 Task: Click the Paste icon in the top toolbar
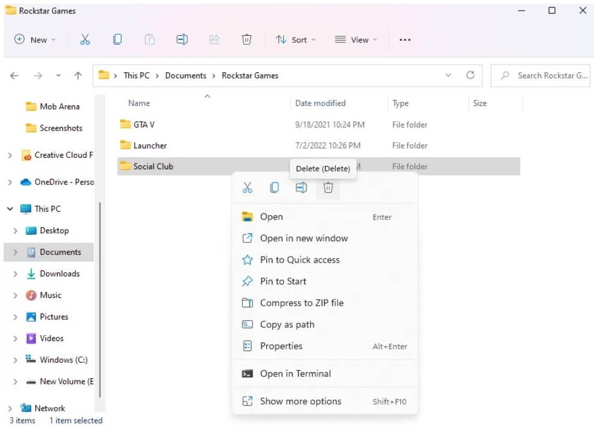[x=150, y=39]
